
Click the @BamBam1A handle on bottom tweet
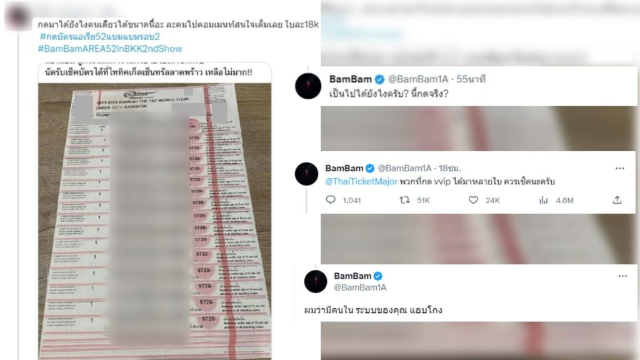(x=360, y=287)
